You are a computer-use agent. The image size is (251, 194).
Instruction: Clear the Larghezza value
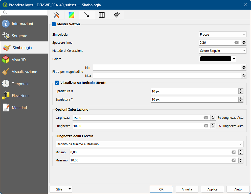(206, 118)
